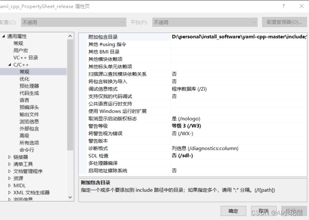This screenshot has height=220, width=309.
Task: Click the tree scrollbar down arrow
Action: (70, 197)
